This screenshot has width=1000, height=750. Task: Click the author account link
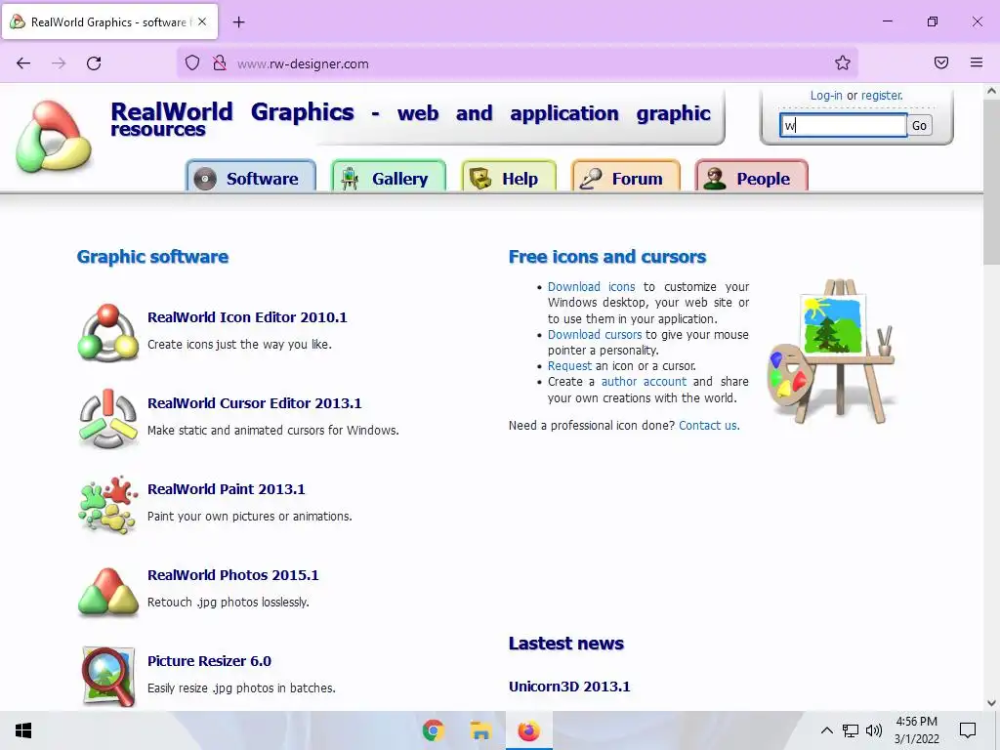(x=644, y=382)
